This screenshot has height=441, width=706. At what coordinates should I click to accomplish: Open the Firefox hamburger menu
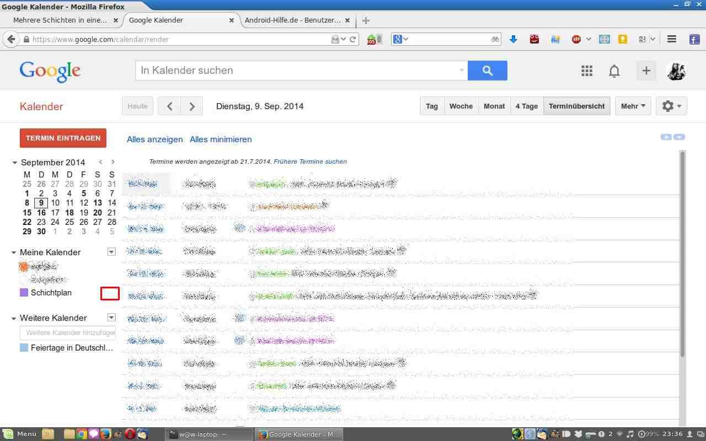[x=671, y=39]
